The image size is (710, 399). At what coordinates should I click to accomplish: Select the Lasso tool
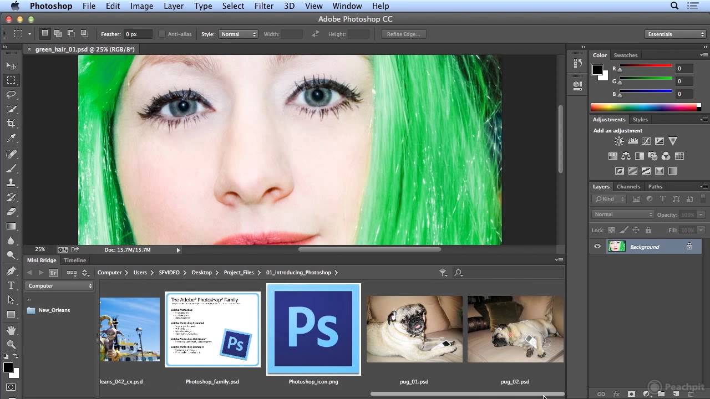[x=11, y=95]
